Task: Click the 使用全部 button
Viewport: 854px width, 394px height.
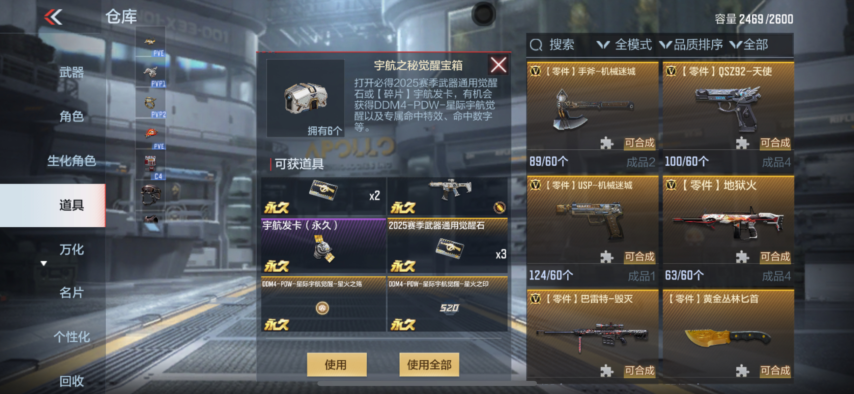Action: point(429,365)
